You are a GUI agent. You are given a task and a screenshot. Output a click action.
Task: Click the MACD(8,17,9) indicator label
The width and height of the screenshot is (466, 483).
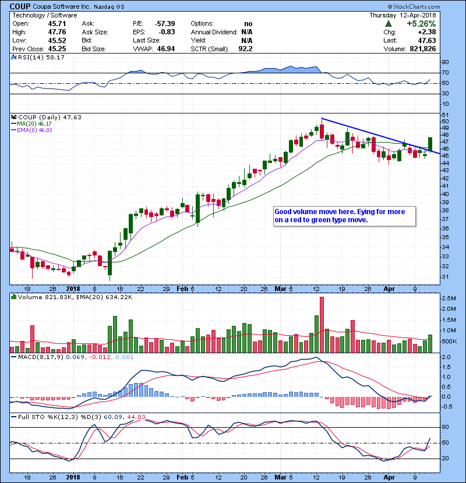[41, 357]
